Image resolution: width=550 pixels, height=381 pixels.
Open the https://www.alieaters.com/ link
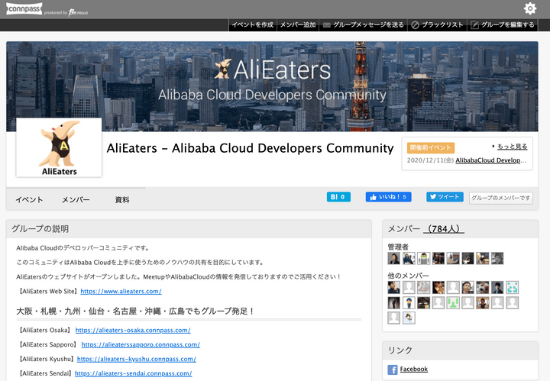point(121,291)
